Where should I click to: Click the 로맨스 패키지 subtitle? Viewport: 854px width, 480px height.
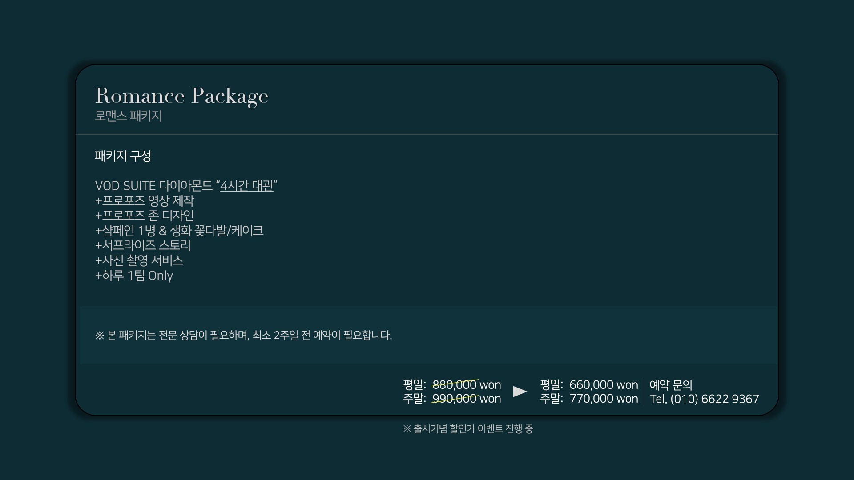(x=129, y=116)
